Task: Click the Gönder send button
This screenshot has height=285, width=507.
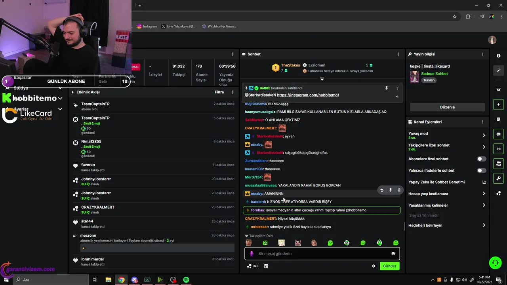Action: click(x=389, y=266)
